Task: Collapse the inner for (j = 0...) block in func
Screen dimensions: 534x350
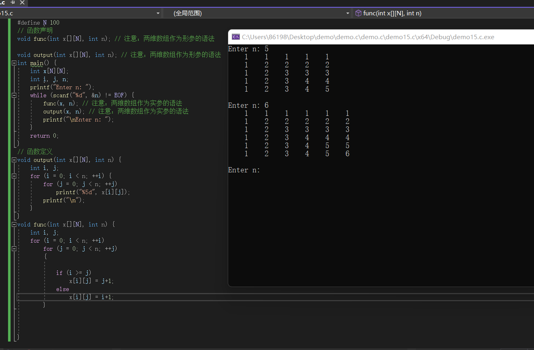Action: point(14,249)
